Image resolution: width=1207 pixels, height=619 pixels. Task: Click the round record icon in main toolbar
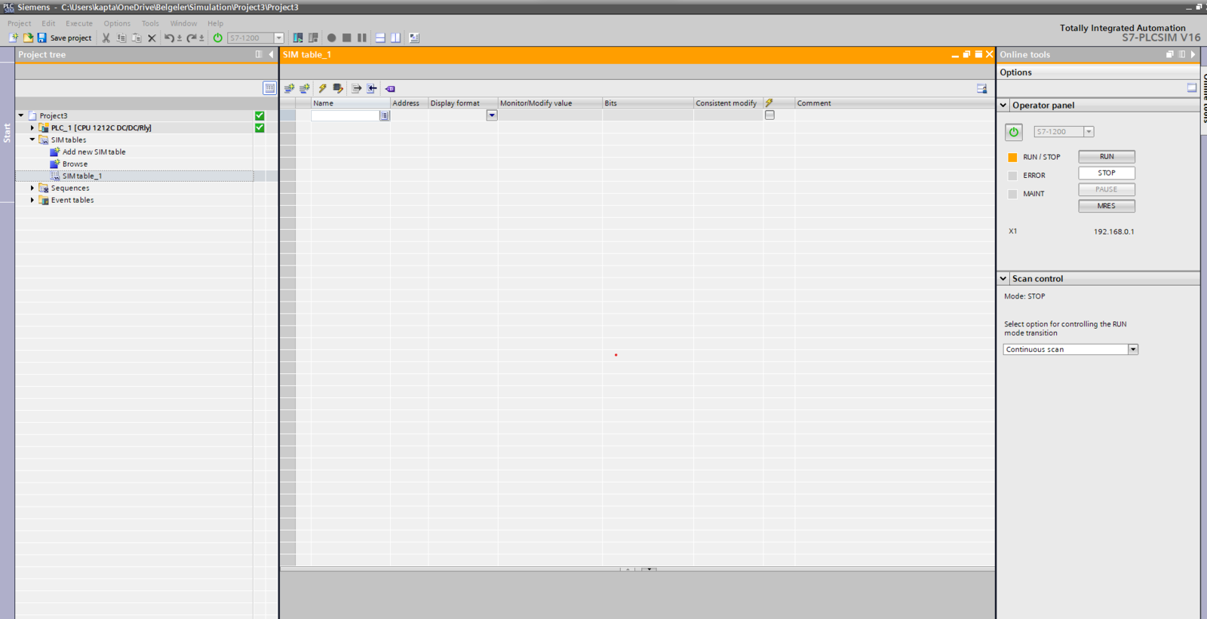coord(331,38)
